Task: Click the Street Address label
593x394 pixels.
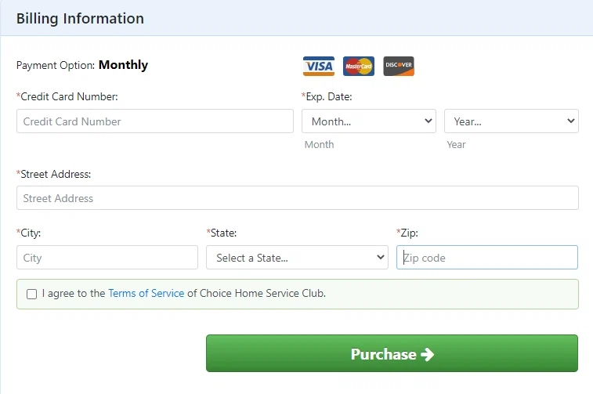Action: (54, 174)
